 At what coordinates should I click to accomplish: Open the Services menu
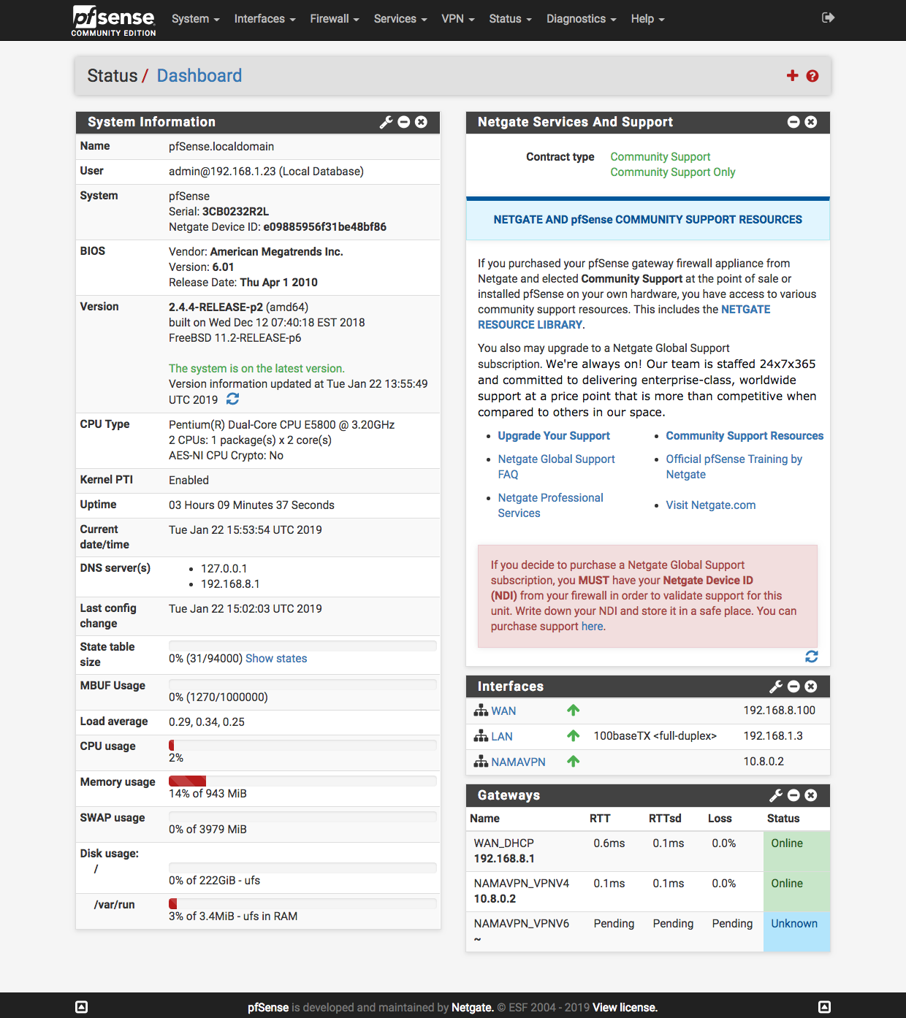[x=400, y=19]
